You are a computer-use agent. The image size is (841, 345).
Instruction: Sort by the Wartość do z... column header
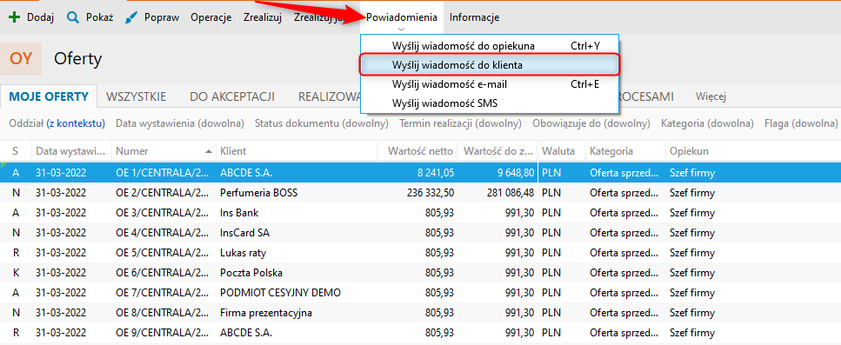click(x=498, y=151)
